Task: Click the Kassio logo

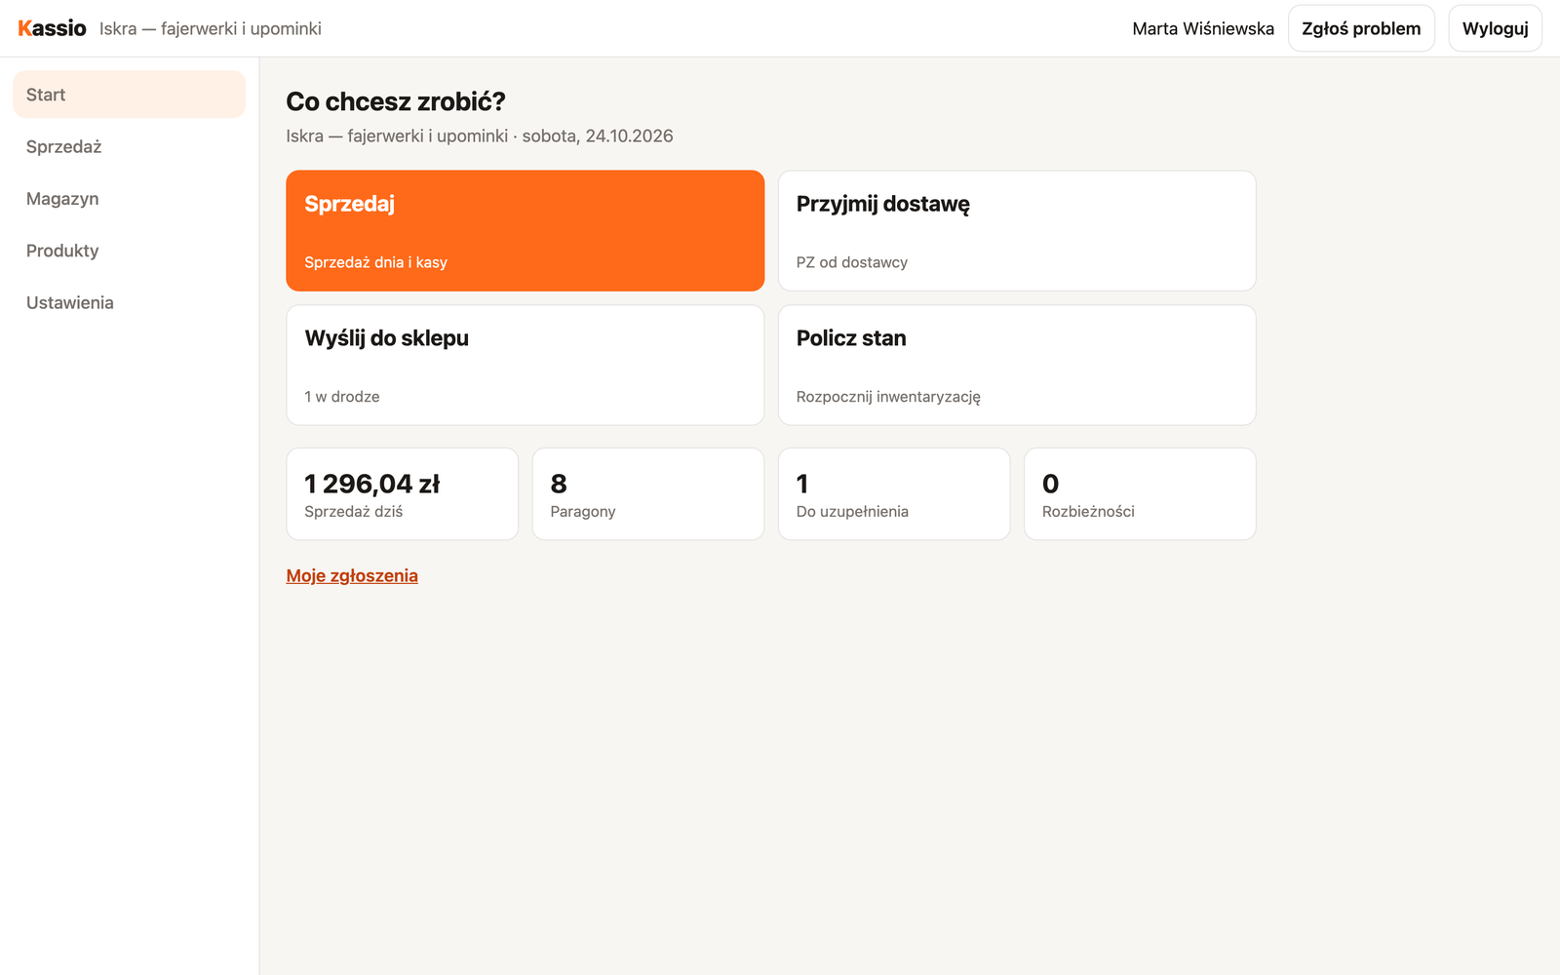Action: coord(52,28)
